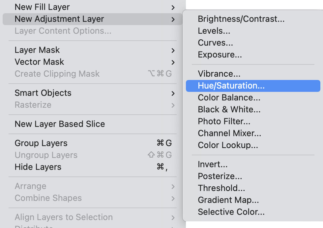Open the Levels adjustment
The height and width of the screenshot is (228, 323).
[214, 31]
